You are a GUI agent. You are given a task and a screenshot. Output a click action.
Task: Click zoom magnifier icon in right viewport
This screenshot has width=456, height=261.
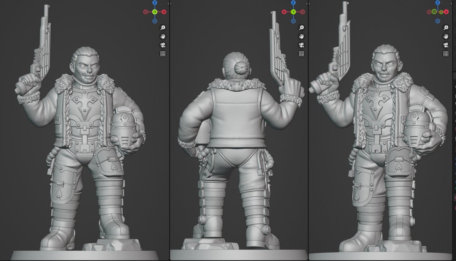(446, 28)
